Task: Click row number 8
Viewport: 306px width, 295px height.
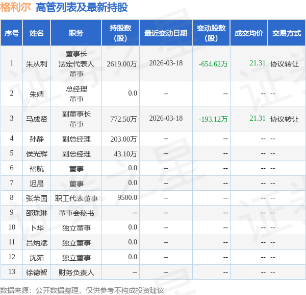Action: pyautogui.click(x=12, y=197)
